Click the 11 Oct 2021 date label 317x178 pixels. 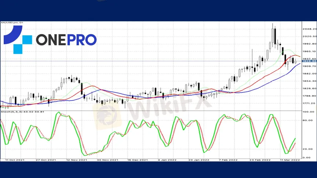[x=15, y=160]
